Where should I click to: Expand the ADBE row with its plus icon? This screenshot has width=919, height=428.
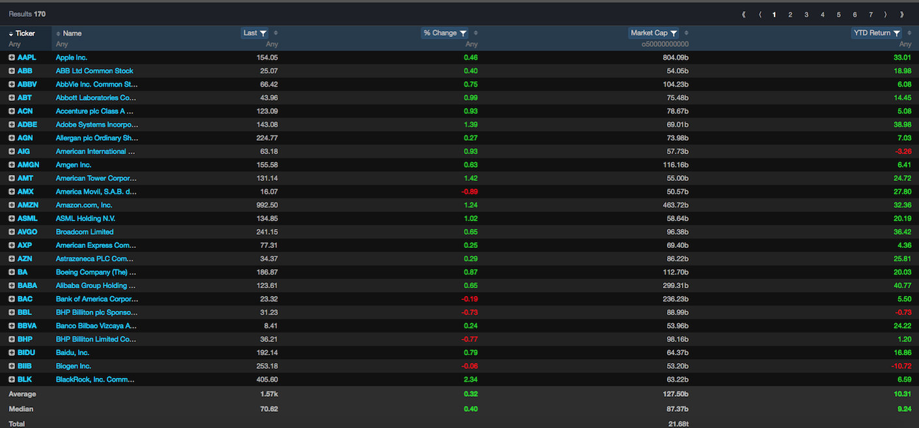click(x=12, y=124)
